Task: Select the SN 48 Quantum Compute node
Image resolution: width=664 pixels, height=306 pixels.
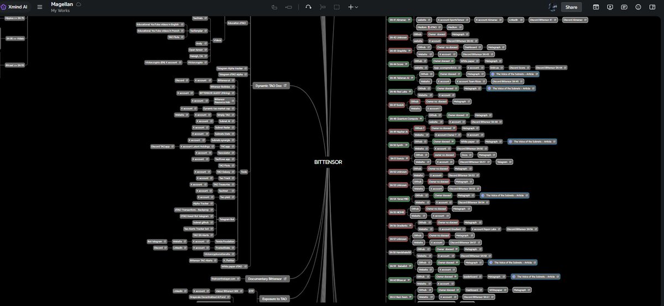Action: point(406,118)
